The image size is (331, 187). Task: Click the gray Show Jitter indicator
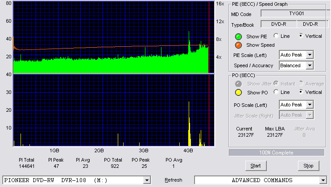(x=238, y=84)
